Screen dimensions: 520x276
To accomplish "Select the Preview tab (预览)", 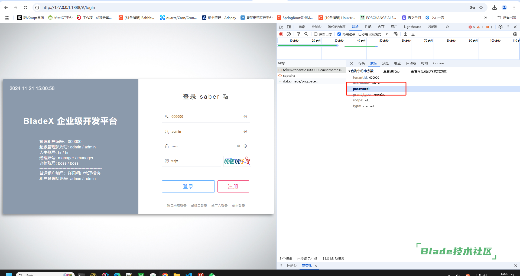I will (x=385, y=63).
